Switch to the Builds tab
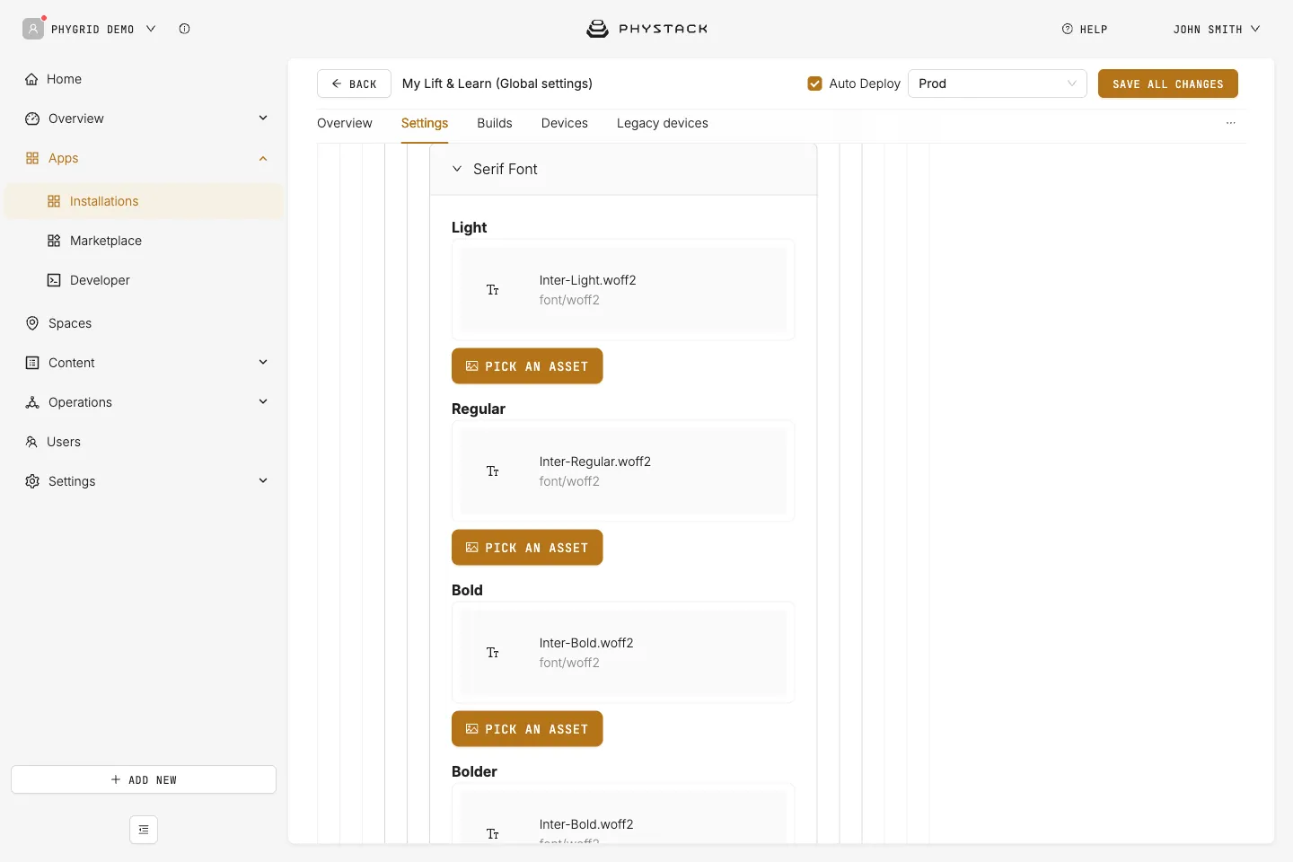Viewport: 1293px width, 862px height. pos(495,123)
